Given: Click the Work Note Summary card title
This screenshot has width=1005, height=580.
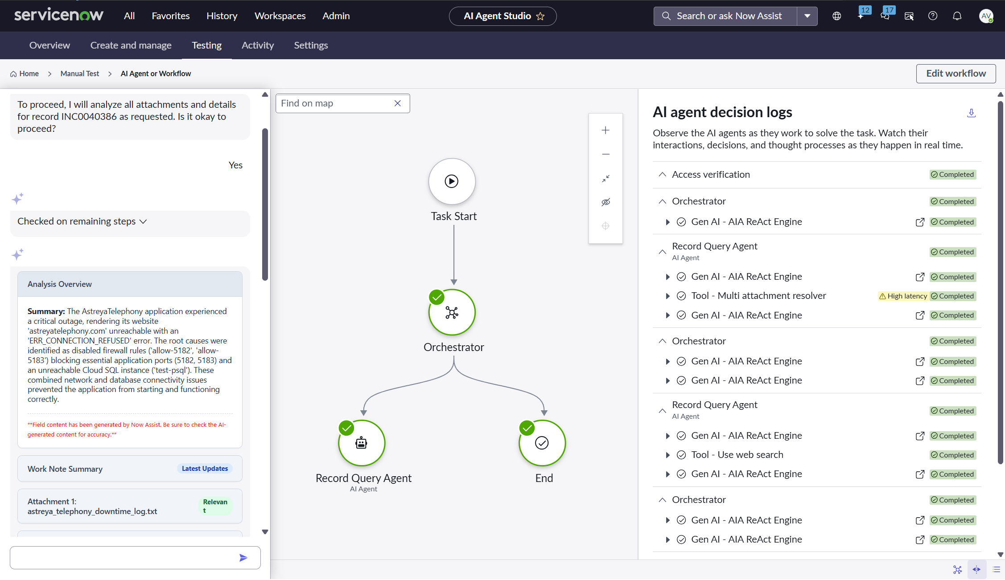Looking at the screenshot, I should pyautogui.click(x=65, y=469).
